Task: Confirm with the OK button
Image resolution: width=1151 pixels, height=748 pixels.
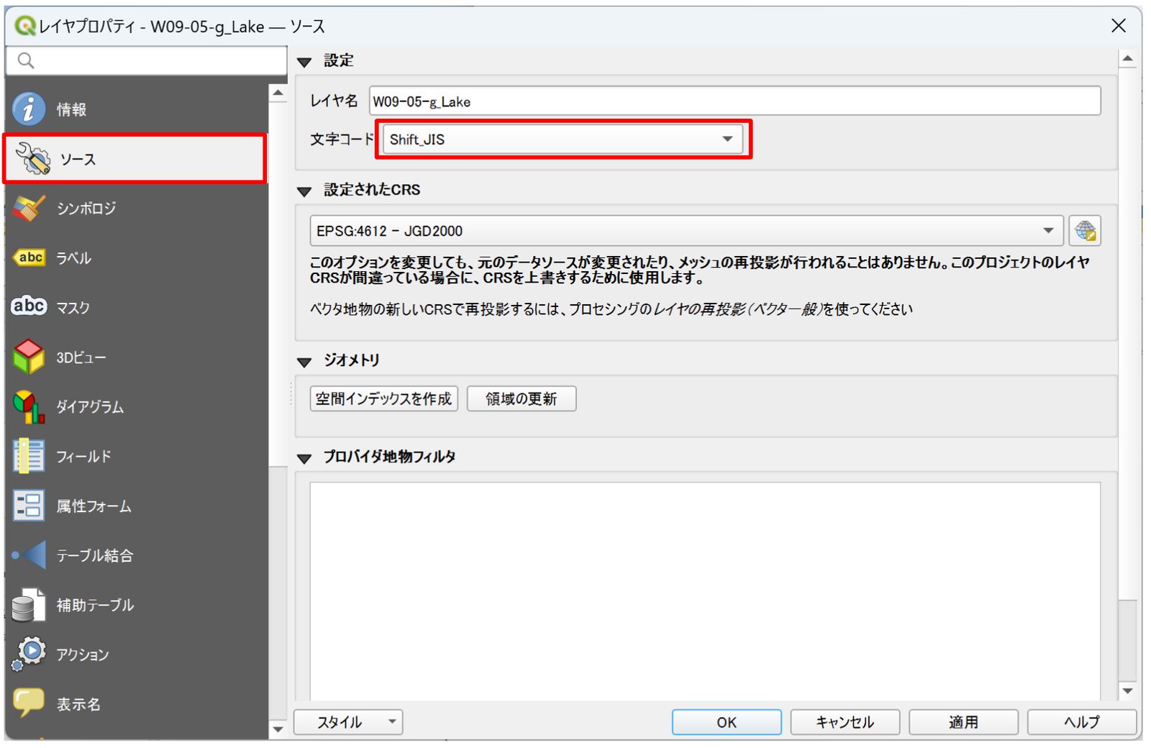Action: point(727,722)
